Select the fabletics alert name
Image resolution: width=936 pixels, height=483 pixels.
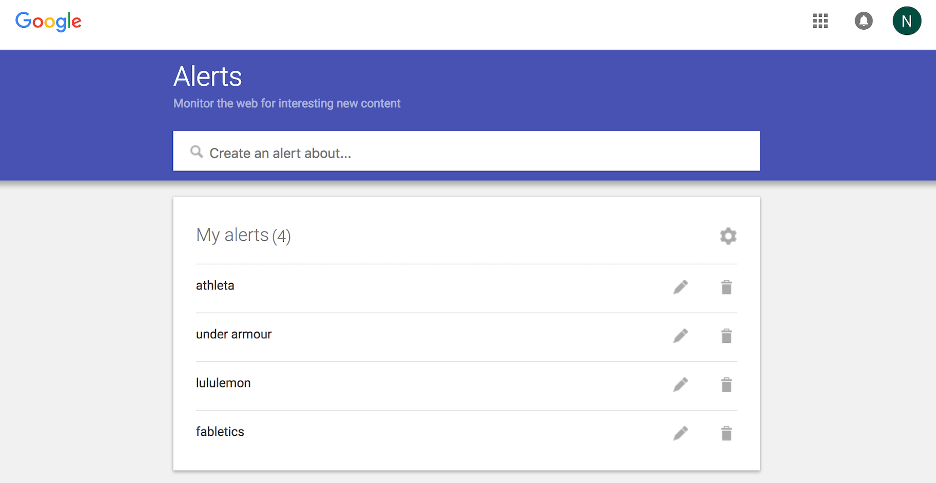point(220,432)
